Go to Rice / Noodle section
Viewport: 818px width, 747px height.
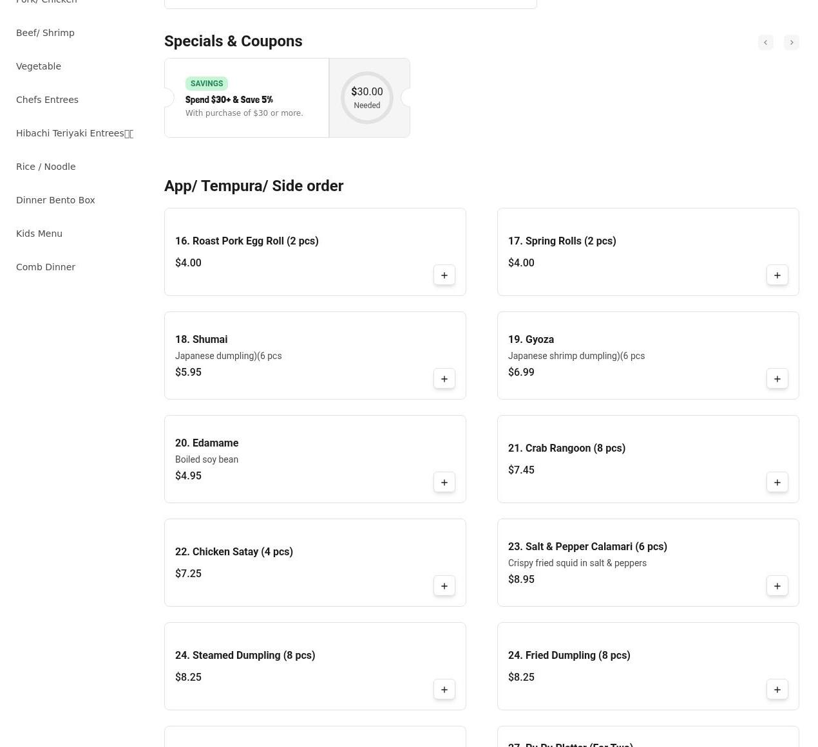pyautogui.click(x=46, y=167)
